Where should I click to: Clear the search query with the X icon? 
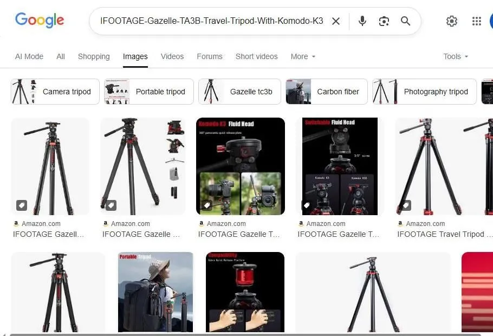coord(336,21)
